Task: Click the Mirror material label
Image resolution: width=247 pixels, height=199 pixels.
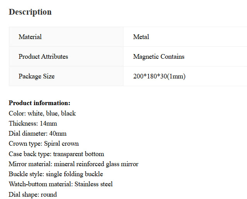Action: (x=30, y=164)
